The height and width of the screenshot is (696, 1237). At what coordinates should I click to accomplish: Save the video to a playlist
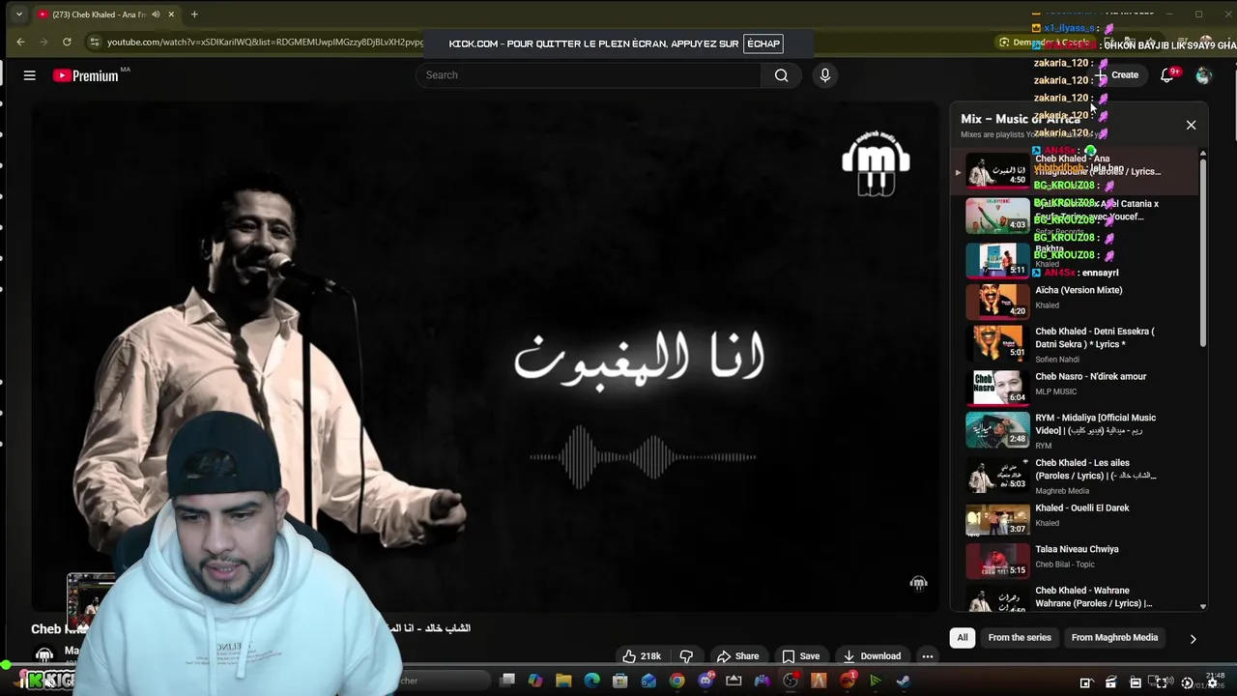point(800,656)
